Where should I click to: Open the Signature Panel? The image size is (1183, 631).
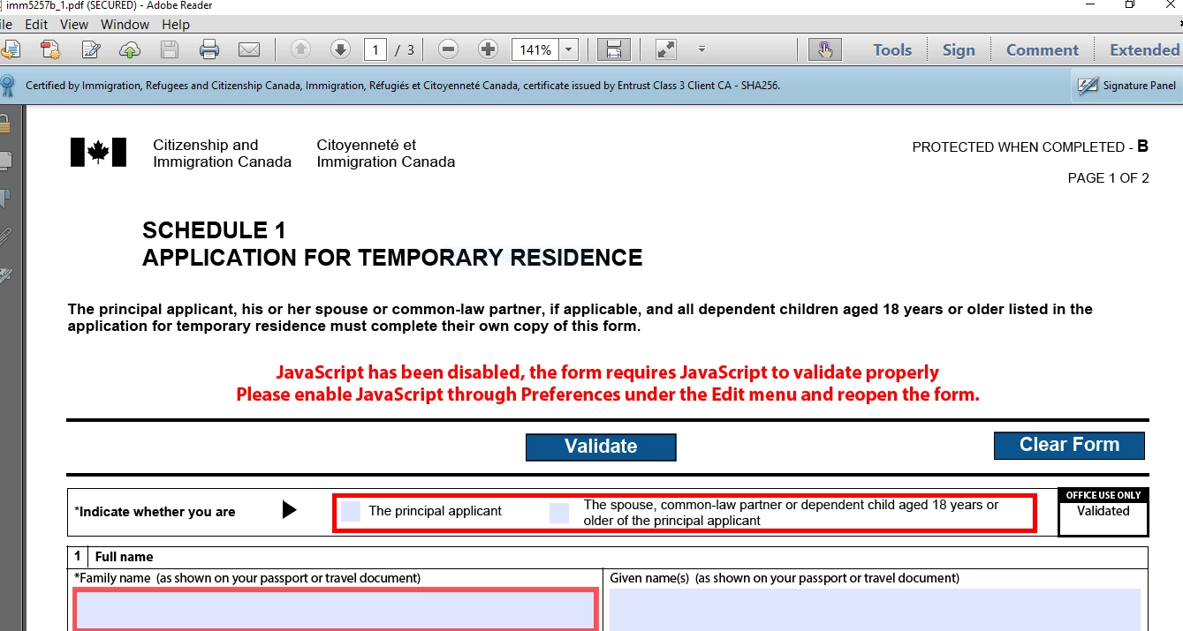[x=1126, y=86]
